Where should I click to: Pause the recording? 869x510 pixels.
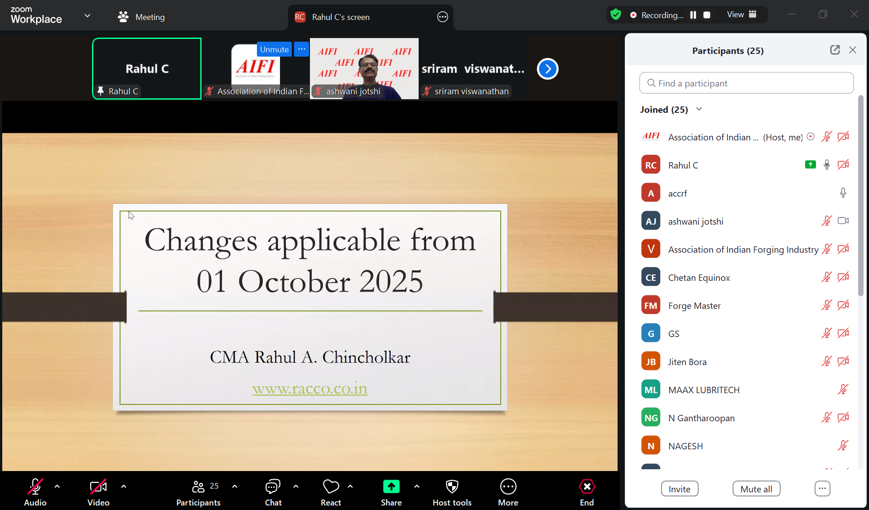pyautogui.click(x=693, y=15)
